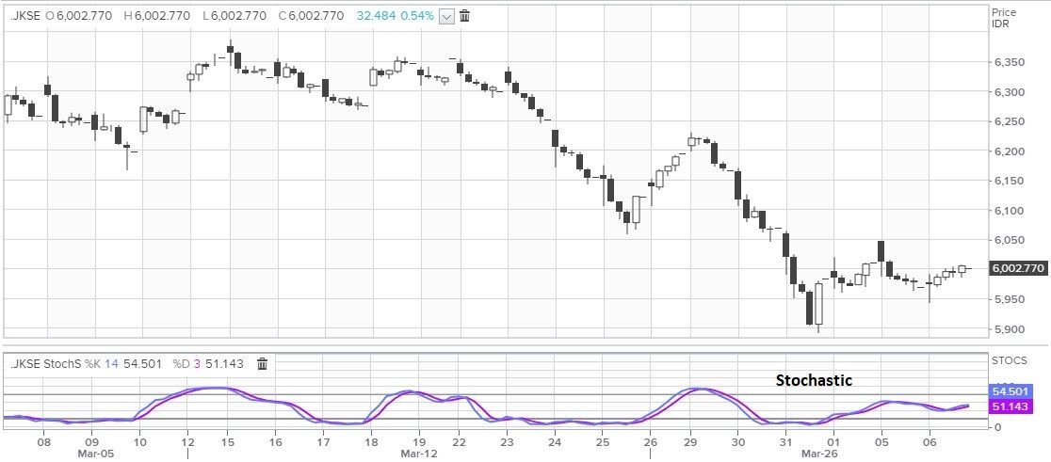The width and height of the screenshot is (1051, 462).
Task: Click the current price tag 6,002.770 on axis
Action: (x=1017, y=268)
